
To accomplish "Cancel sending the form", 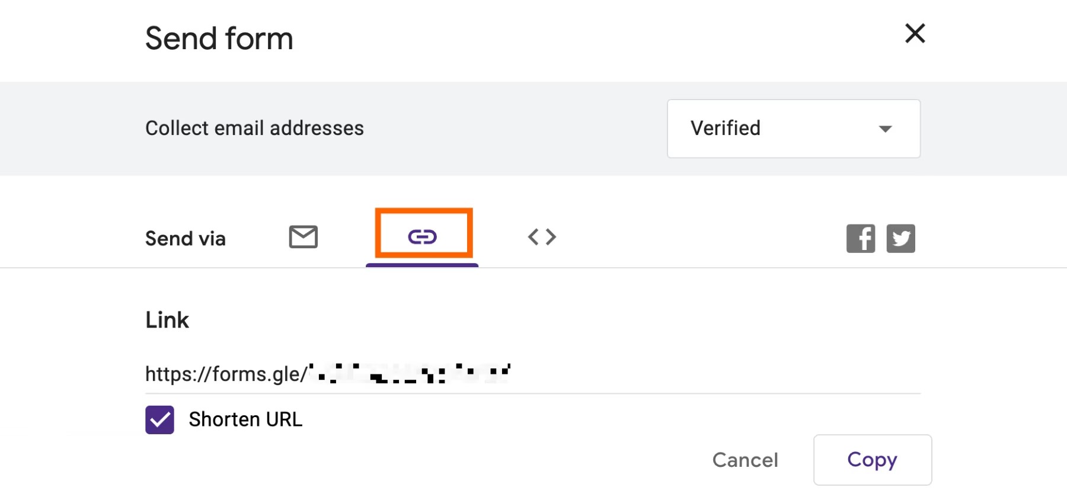I will pos(745,460).
